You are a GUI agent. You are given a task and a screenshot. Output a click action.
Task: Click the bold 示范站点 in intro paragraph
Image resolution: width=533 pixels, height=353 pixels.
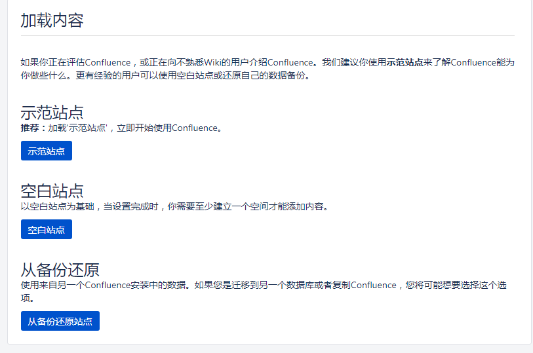tap(405, 62)
